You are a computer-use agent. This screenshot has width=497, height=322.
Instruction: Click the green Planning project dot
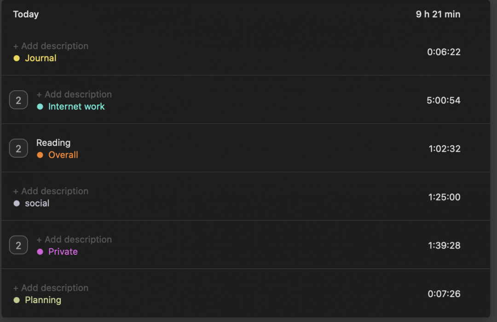pyautogui.click(x=17, y=300)
